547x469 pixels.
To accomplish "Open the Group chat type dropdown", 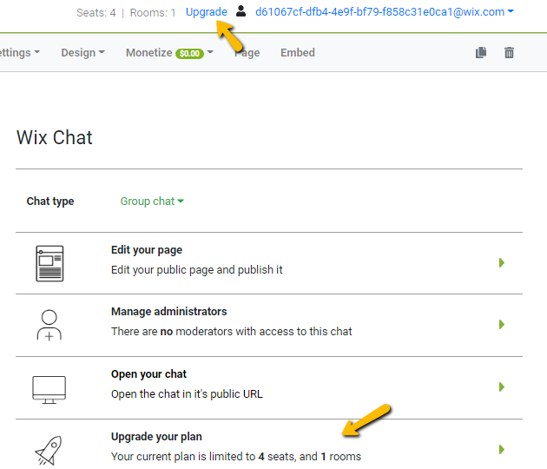I will coord(152,201).
